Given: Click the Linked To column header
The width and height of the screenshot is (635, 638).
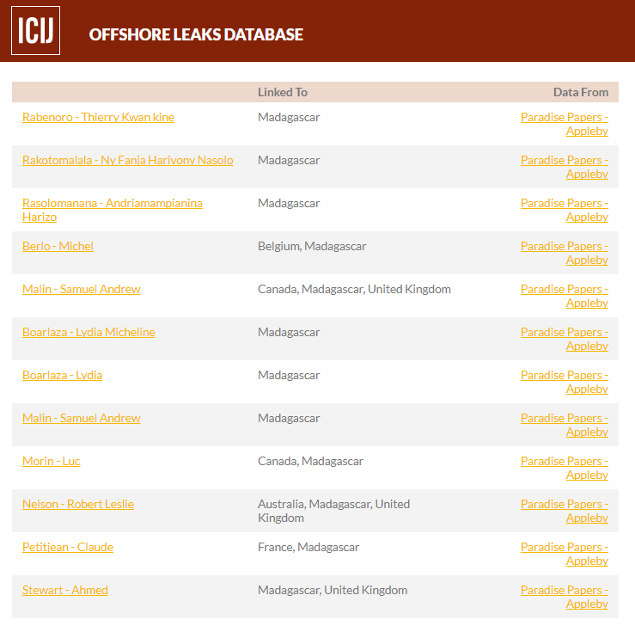Looking at the screenshot, I should click(x=283, y=92).
